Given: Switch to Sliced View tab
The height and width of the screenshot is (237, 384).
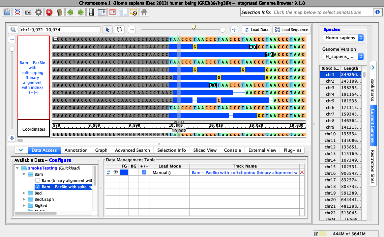Looking at the screenshot, I should coord(205,150).
